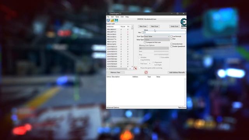Click Undo Scan button
Screen dimensions: 249x140
174,26
